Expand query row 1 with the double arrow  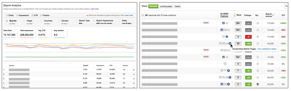pos(134,70)
